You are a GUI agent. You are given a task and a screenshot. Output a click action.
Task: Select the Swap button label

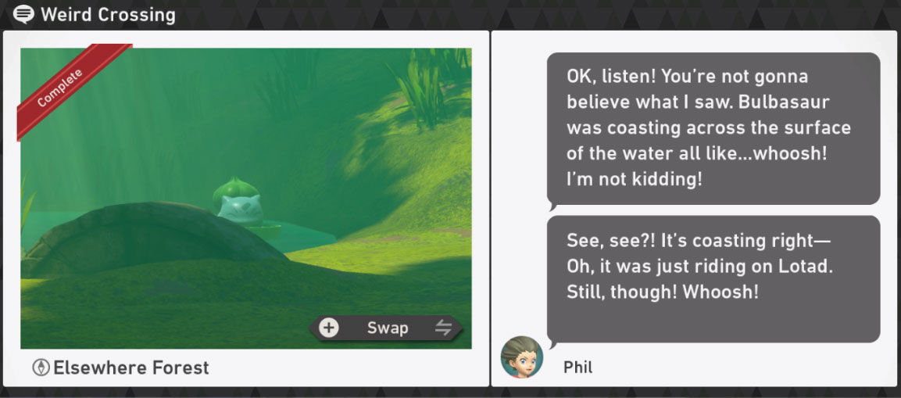[388, 328]
